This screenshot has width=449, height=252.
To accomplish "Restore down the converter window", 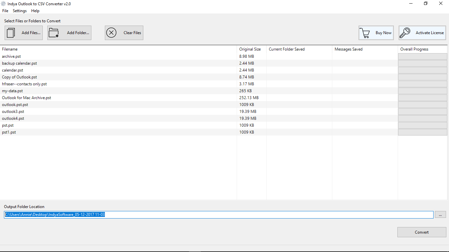I will [426, 4].
